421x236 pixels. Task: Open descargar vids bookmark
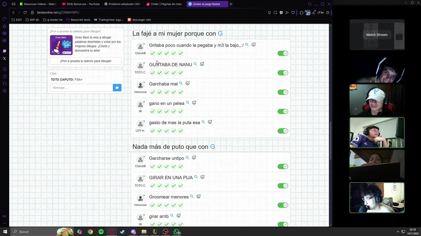[139, 20]
